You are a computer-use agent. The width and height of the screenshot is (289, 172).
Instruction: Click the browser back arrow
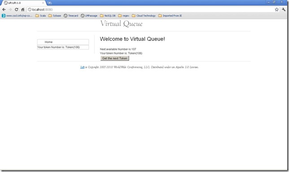point(4,9)
